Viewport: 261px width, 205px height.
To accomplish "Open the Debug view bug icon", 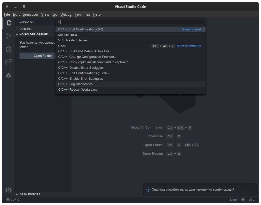I will (8, 49).
